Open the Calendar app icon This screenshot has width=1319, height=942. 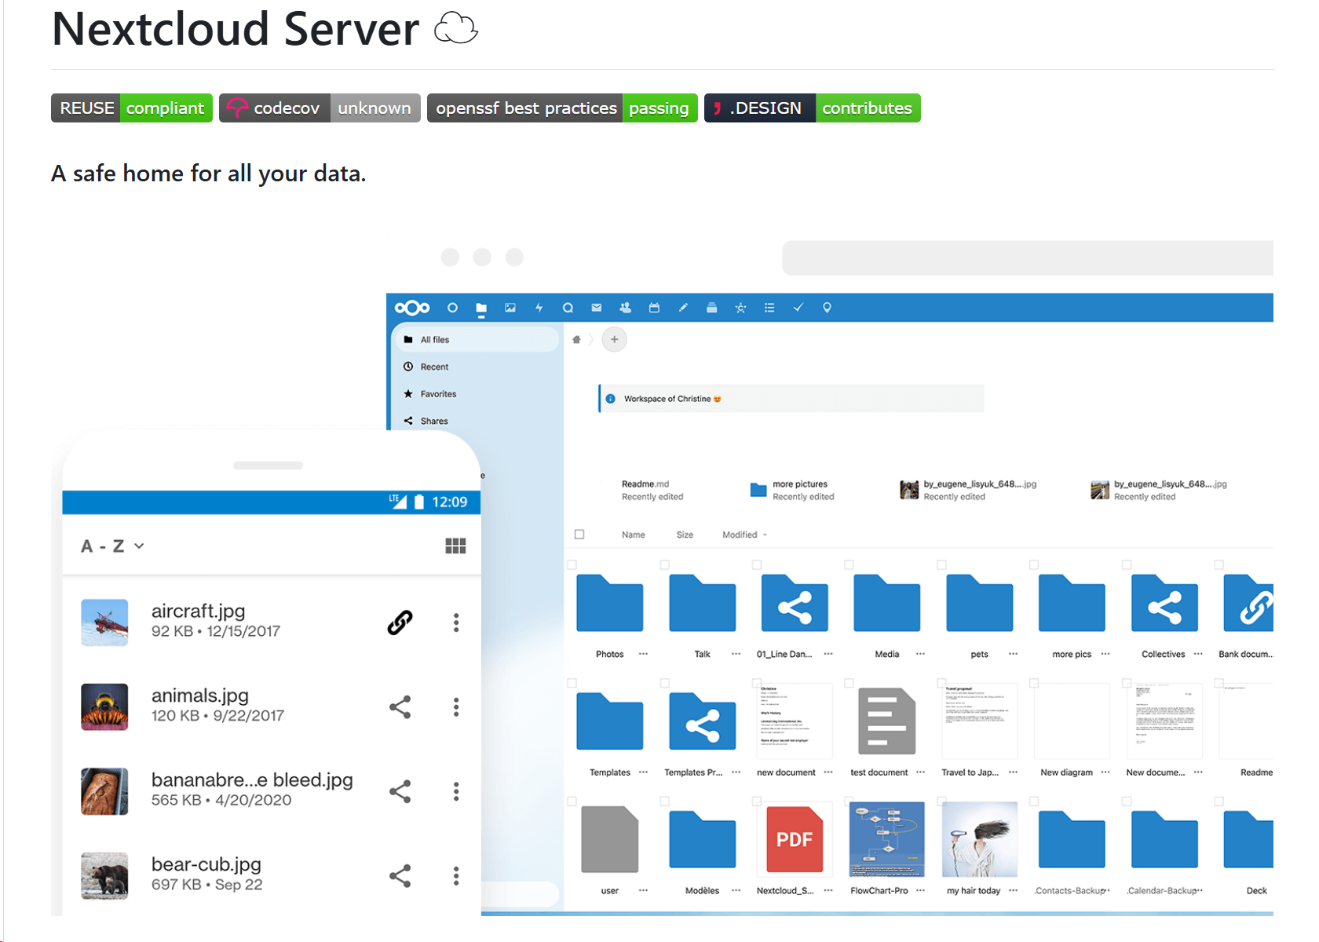(x=654, y=308)
